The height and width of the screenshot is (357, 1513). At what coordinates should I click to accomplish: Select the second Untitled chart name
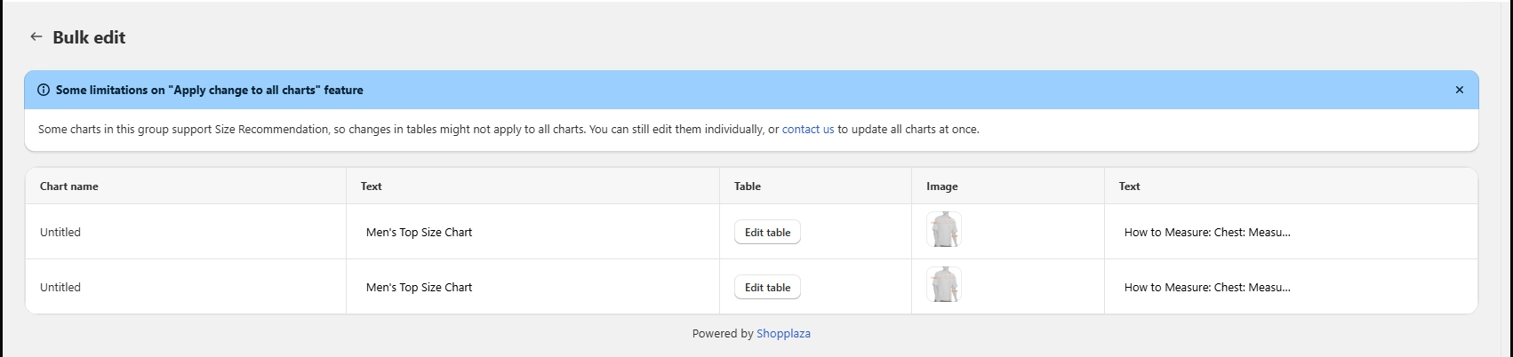tap(60, 288)
